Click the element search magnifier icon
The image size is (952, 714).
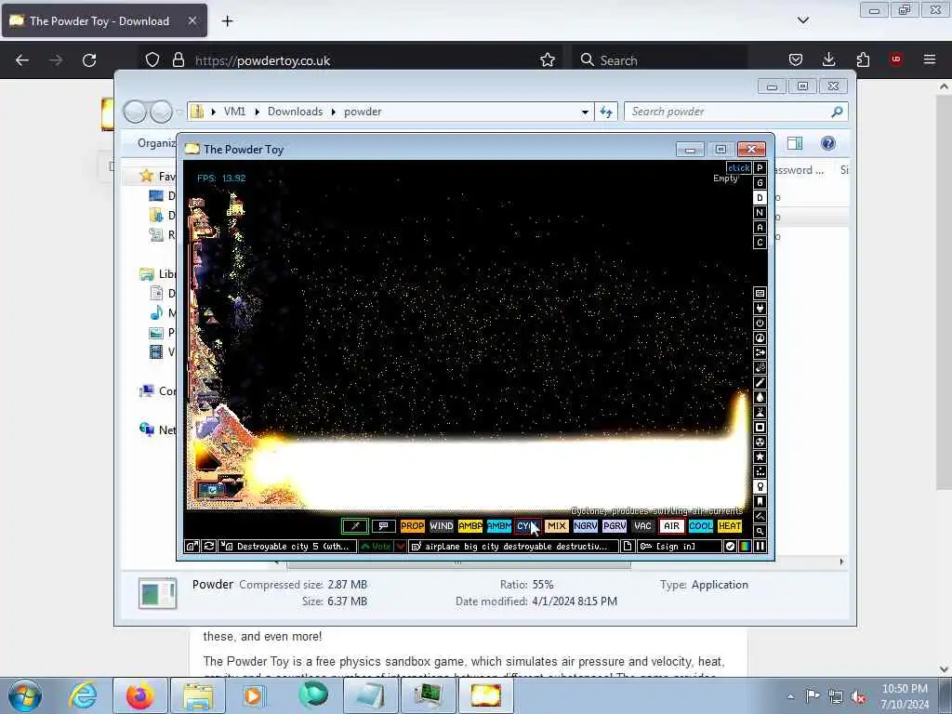point(760,531)
